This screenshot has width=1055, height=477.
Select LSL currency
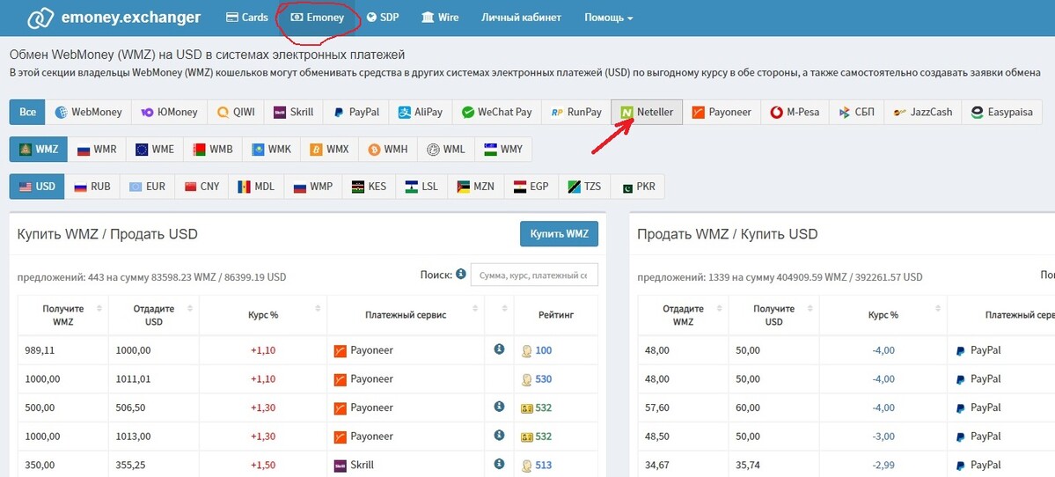[421, 187]
